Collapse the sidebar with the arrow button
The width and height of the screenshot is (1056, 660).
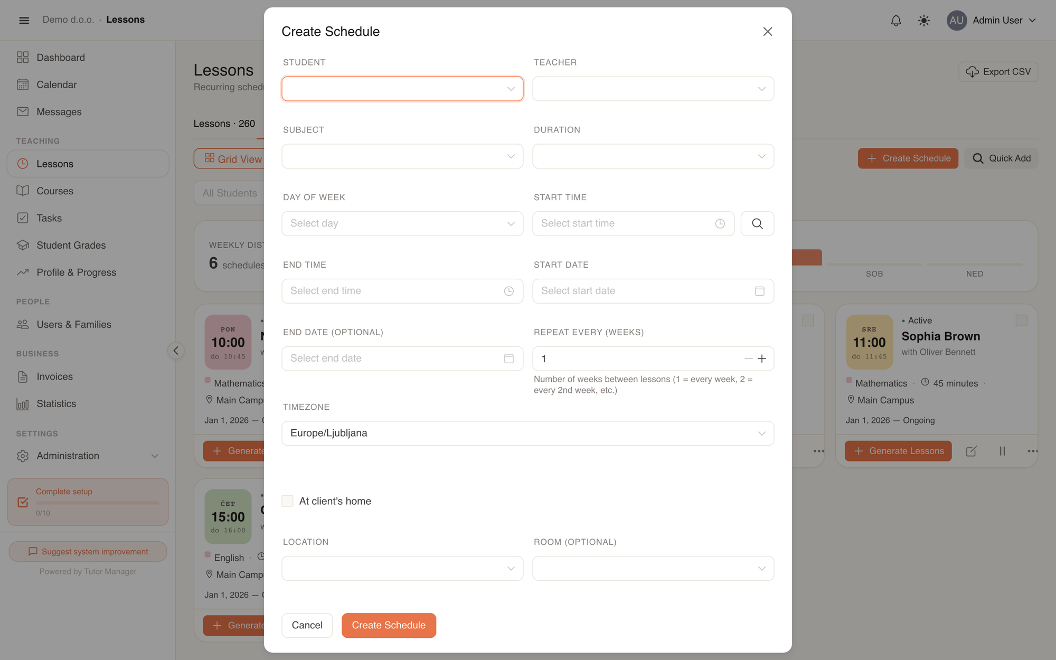pyautogui.click(x=176, y=351)
